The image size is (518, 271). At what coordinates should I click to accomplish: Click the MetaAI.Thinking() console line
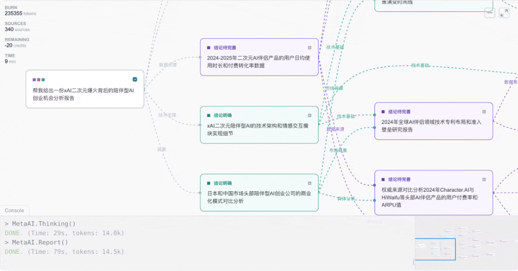(40, 224)
